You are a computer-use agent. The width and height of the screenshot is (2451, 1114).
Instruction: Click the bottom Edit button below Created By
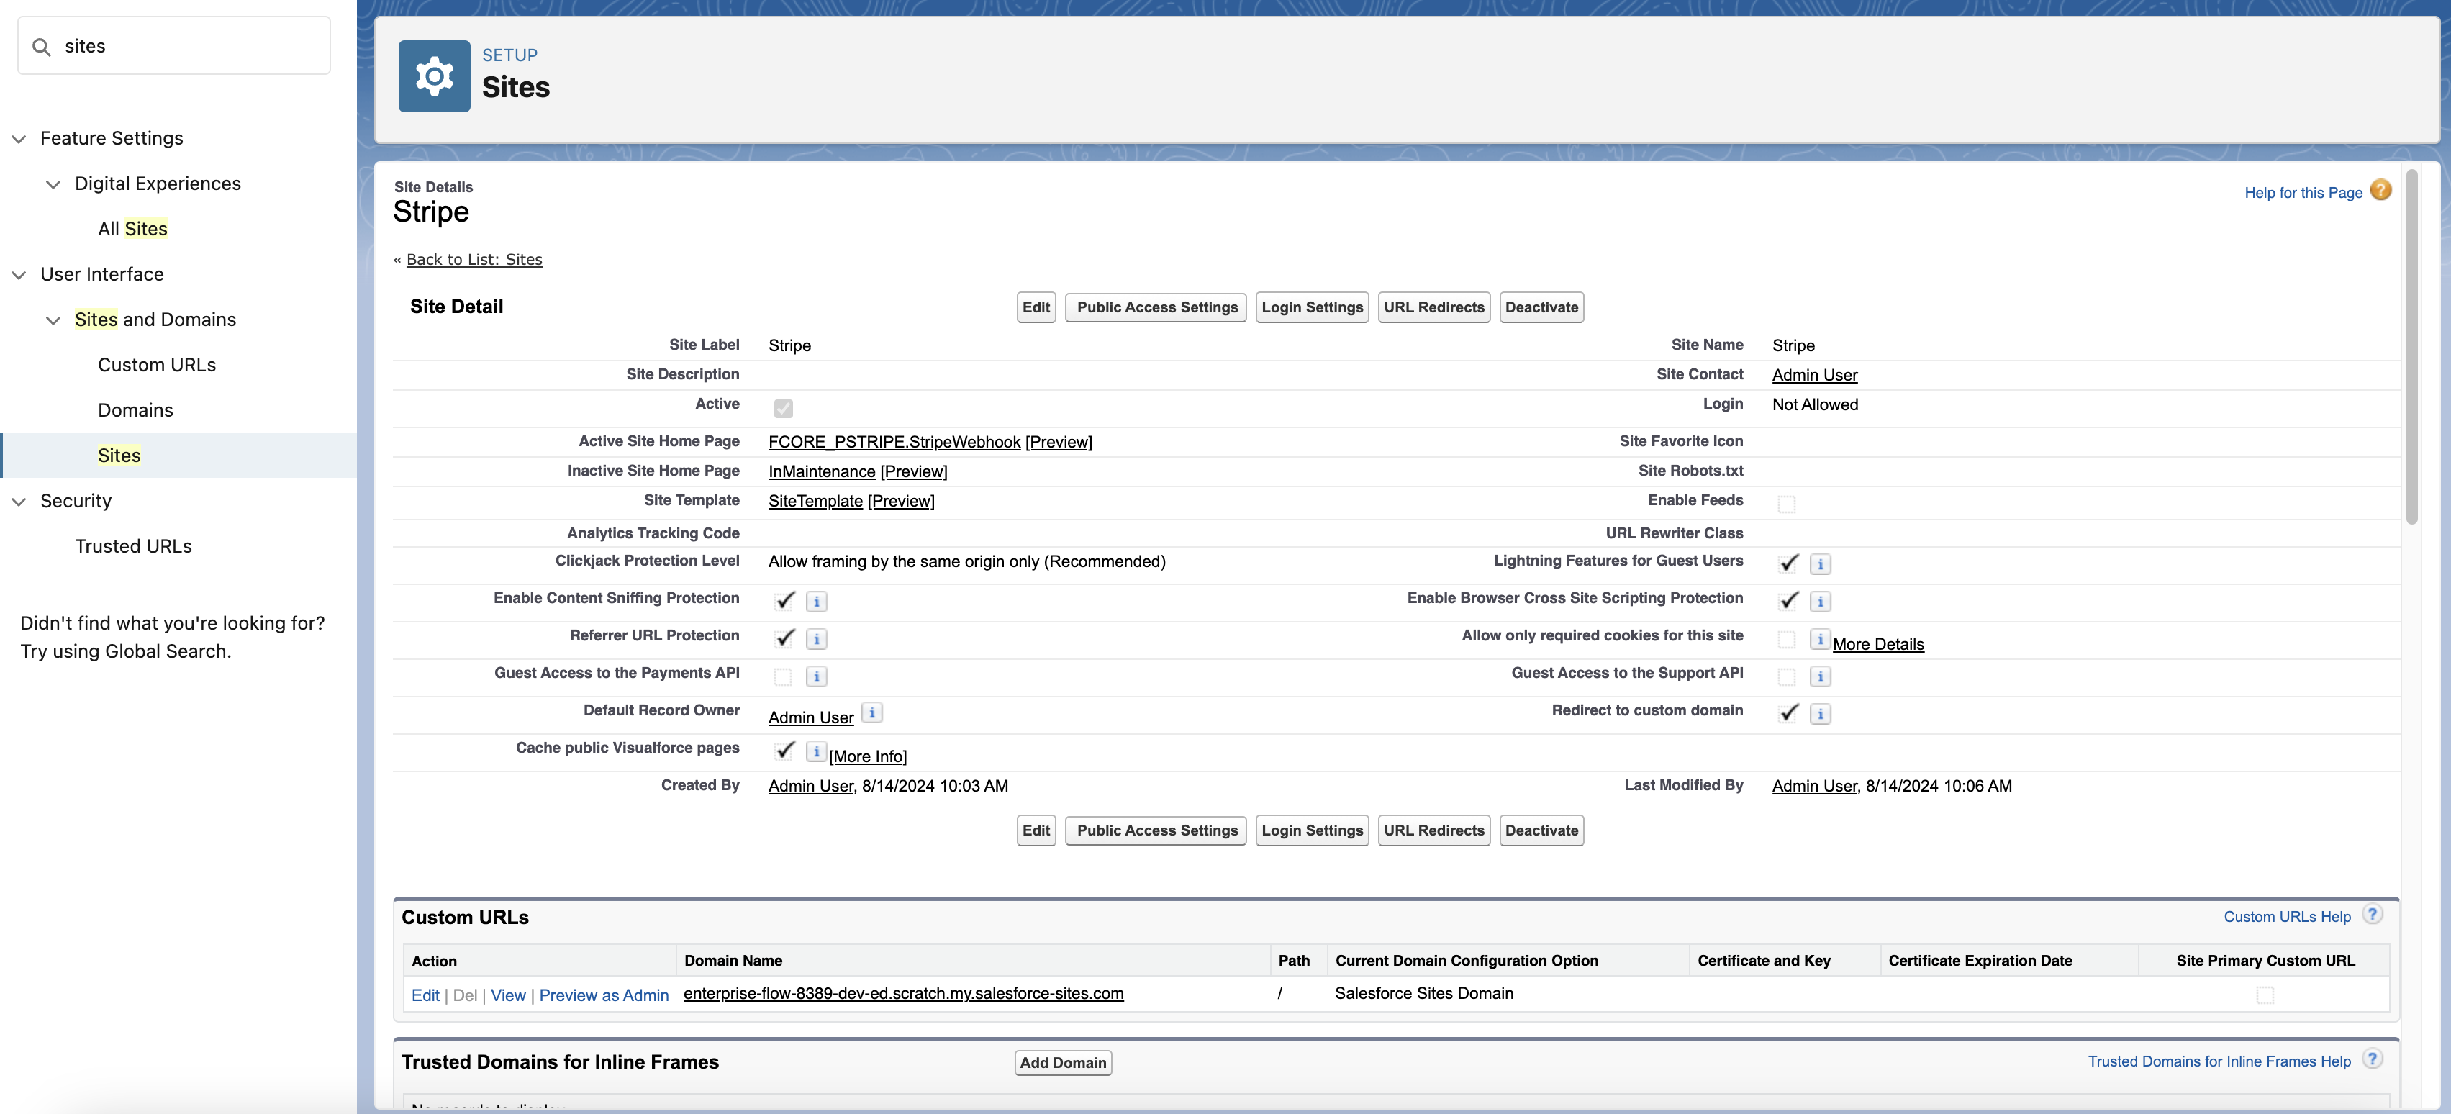tap(1036, 830)
